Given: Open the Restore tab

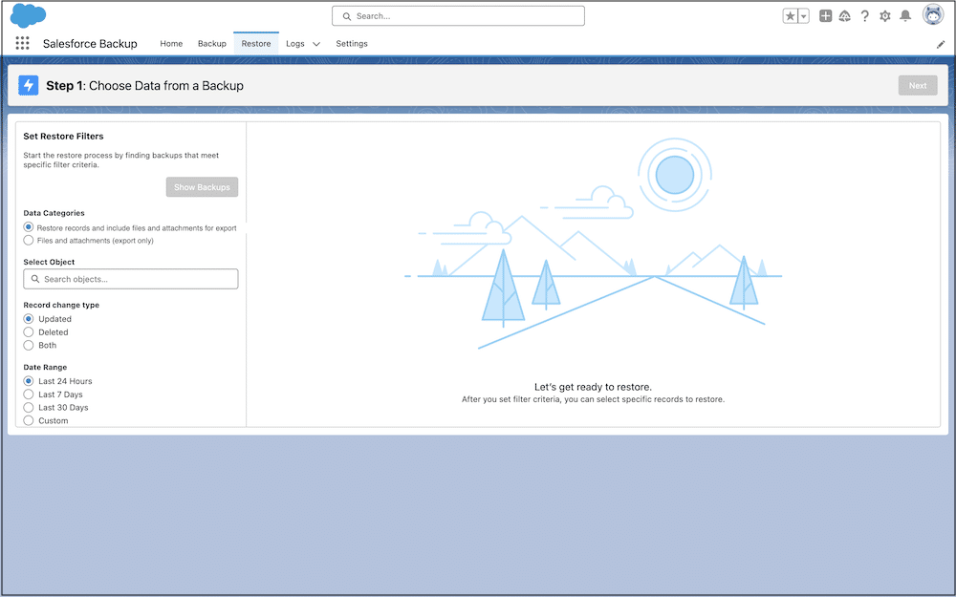Looking at the screenshot, I should [256, 44].
